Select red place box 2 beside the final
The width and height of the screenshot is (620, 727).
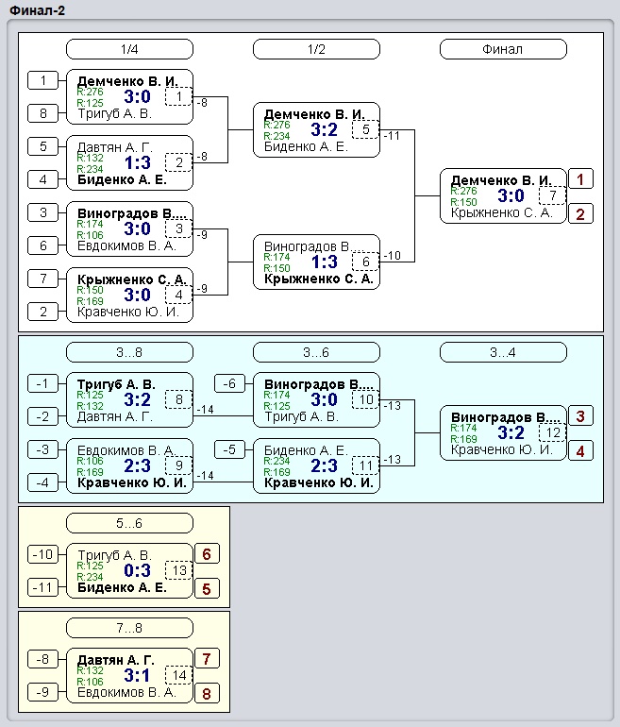[580, 213]
